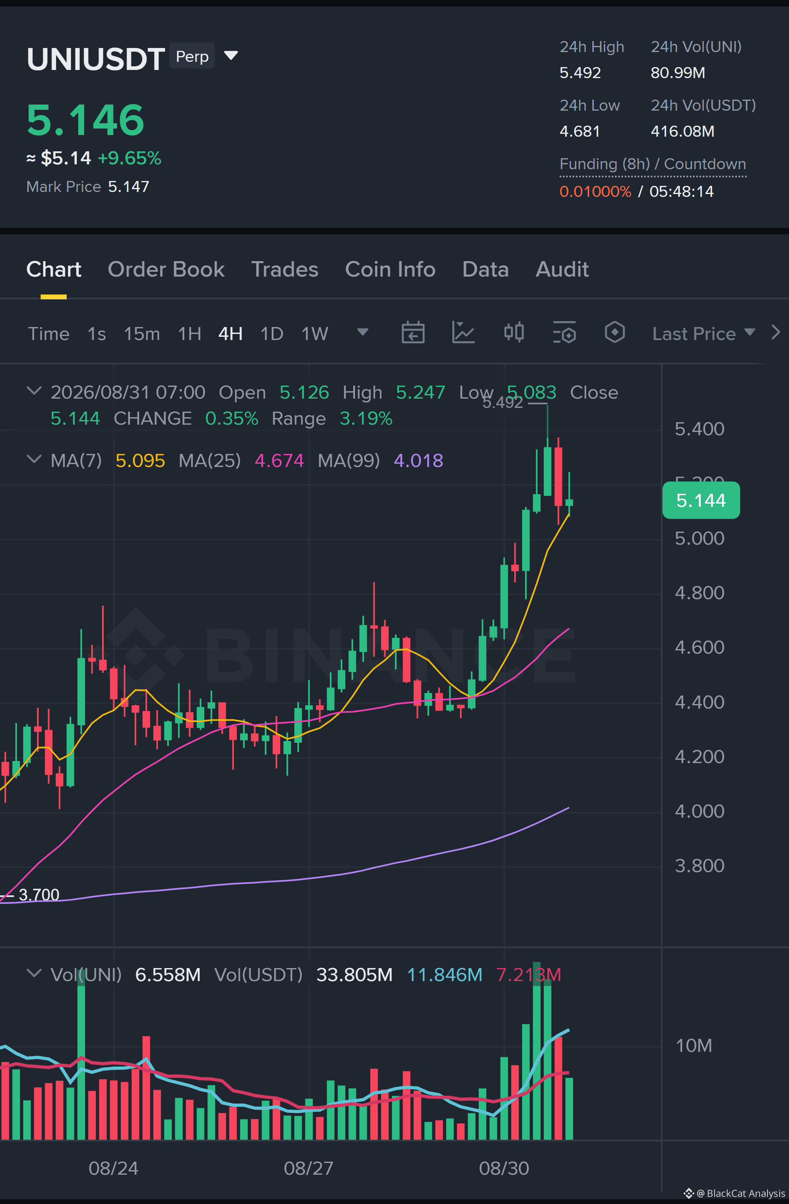The width and height of the screenshot is (789, 1204).
Task: Select the 1s interval
Action: coord(97,334)
